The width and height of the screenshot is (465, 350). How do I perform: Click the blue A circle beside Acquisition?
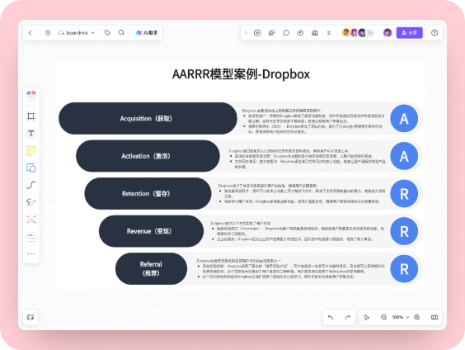pyautogui.click(x=404, y=118)
